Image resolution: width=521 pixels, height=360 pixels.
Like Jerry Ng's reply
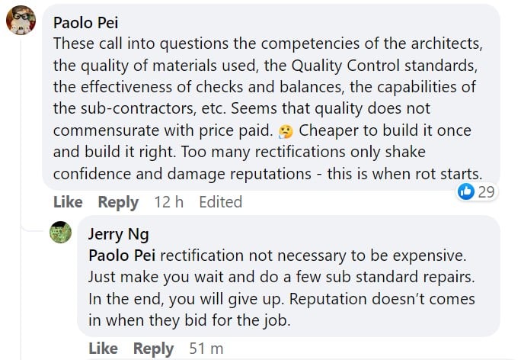pos(103,349)
